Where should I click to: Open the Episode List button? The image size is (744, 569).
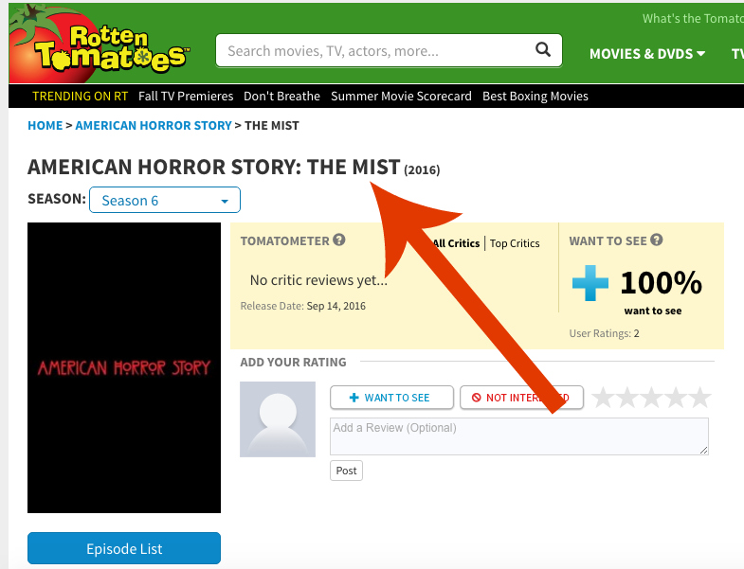pyautogui.click(x=124, y=548)
